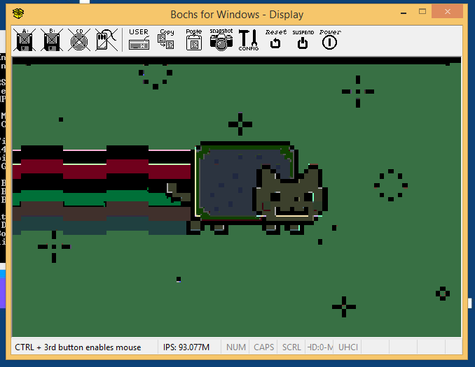Click the Nyan cat in the display
This screenshot has width=475, height=367.
[x=249, y=187]
